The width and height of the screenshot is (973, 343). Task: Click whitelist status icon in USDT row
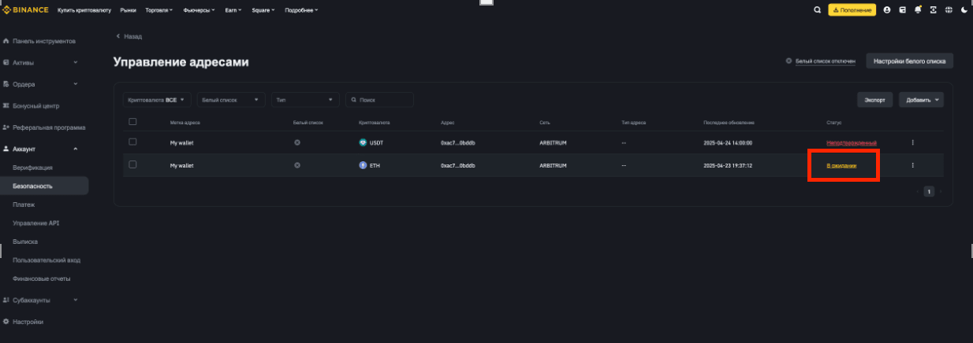tap(297, 142)
